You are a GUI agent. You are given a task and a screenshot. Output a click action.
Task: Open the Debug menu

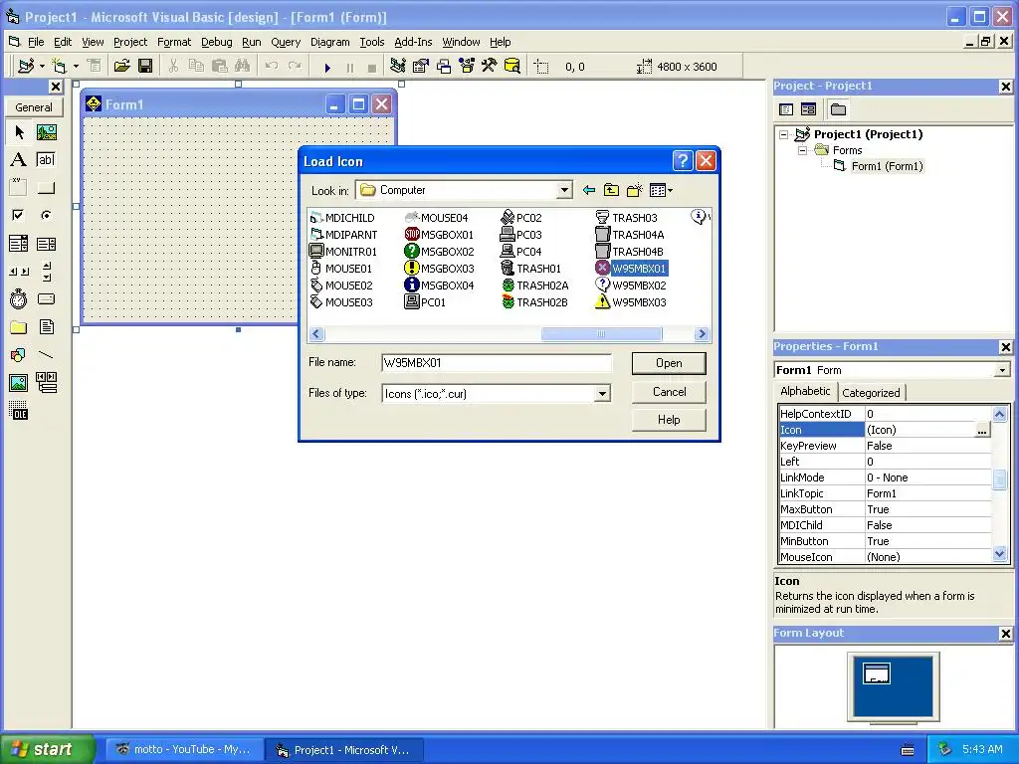coord(216,42)
